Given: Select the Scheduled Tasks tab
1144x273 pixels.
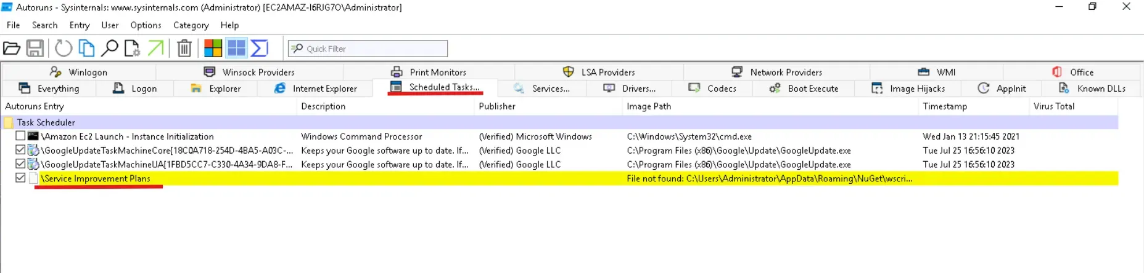Looking at the screenshot, I should coord(435,87).
